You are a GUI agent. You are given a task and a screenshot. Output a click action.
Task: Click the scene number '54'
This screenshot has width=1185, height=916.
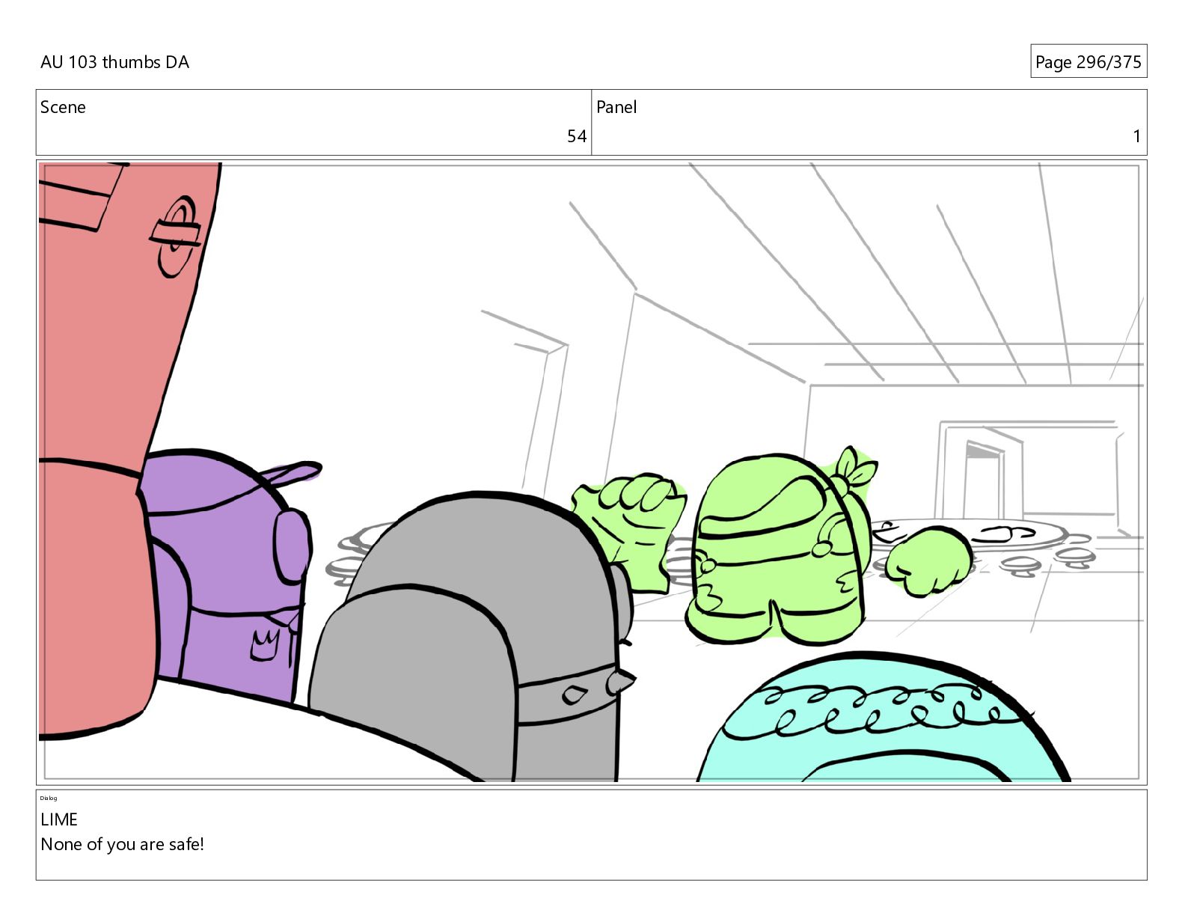577,136
